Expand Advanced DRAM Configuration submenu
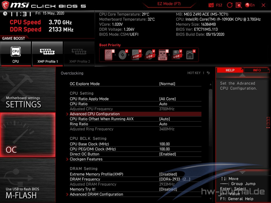Viewport: 271px width, 203px height. (x=135, y=194)
